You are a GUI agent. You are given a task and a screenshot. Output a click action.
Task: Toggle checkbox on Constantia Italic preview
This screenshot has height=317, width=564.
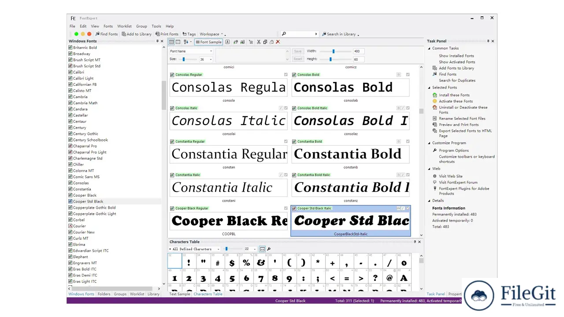(286, 175)
